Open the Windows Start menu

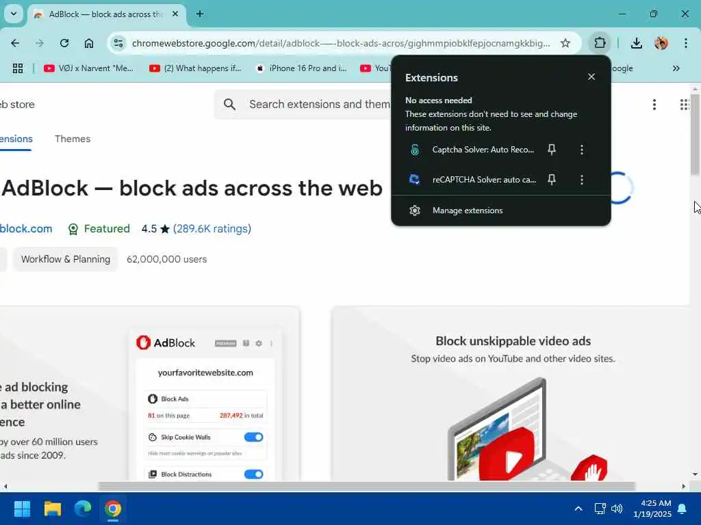pos(22,509)
